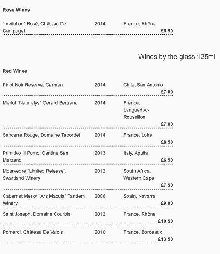
Task: Select Mourvedre Limited Release Swartland Winery
Action: (x=35, y=175)
